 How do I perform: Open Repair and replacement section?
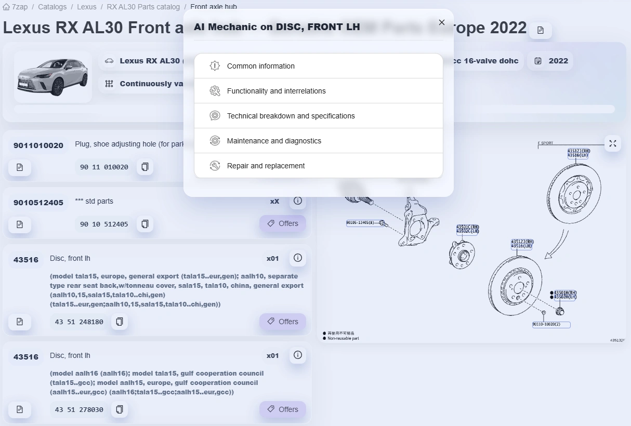click(x=318, y=166)
